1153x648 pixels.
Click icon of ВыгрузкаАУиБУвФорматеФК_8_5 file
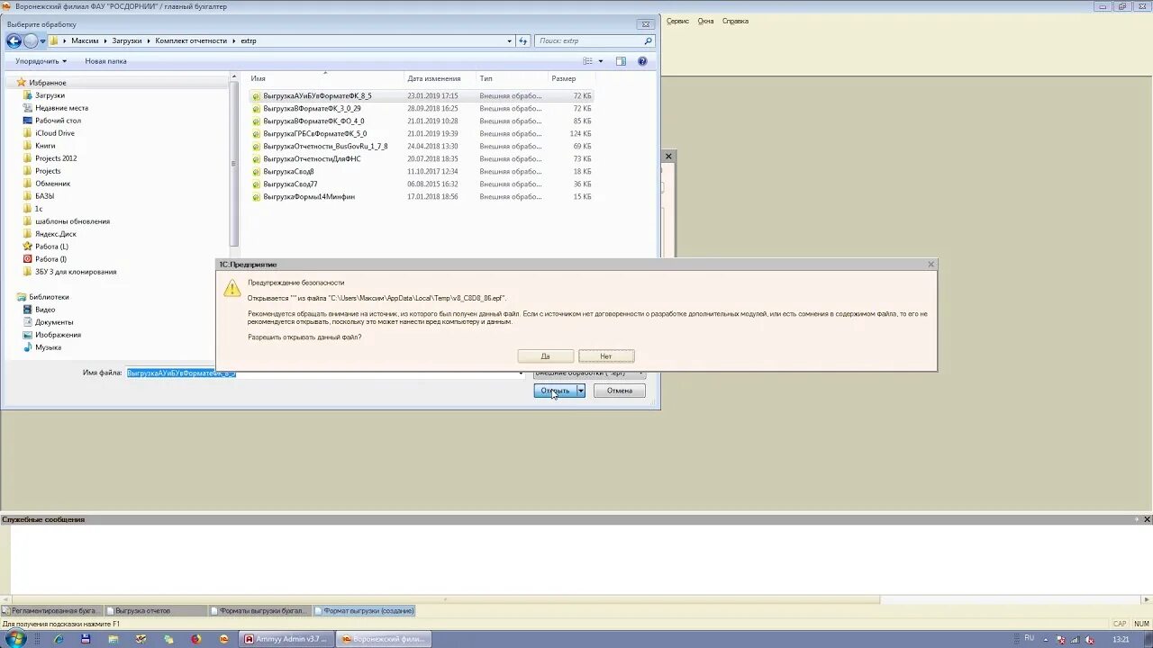coord(256,96)
